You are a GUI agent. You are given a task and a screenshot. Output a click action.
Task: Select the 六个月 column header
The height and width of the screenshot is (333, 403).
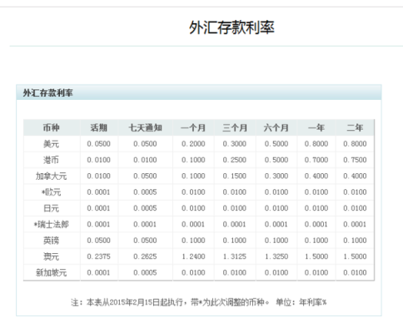coord(276,127)
